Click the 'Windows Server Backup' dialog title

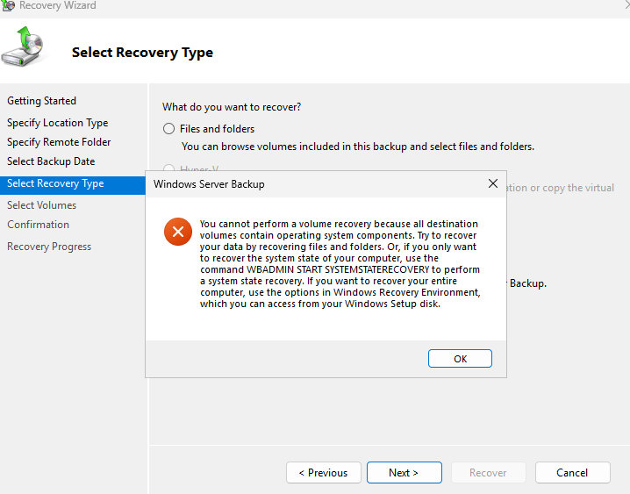[209, 184]
